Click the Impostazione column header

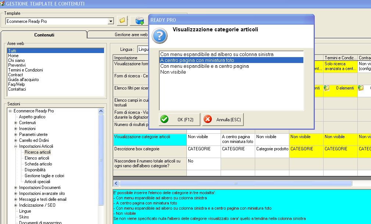pos(131,58)
